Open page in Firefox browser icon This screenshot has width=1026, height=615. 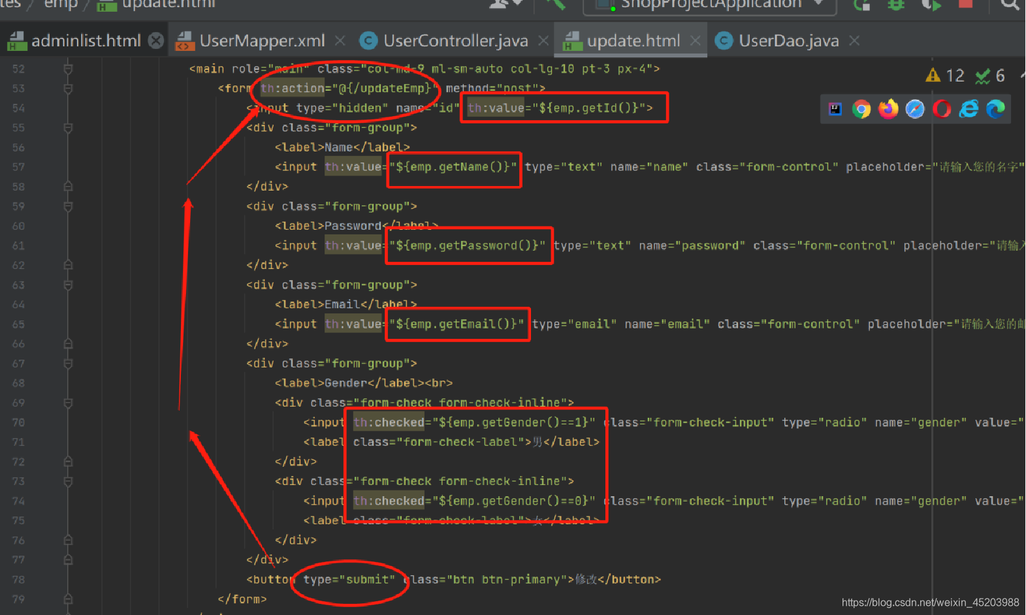tap(888, 109)
